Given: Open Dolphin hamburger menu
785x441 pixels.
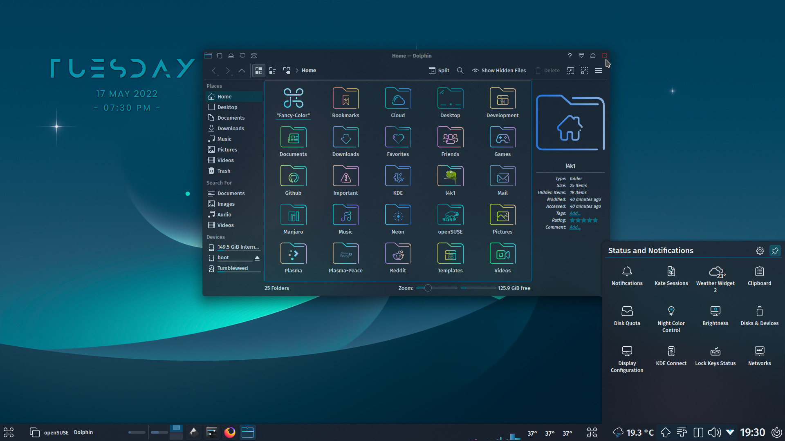Looking at the screenshot, I should pos(599,71).
